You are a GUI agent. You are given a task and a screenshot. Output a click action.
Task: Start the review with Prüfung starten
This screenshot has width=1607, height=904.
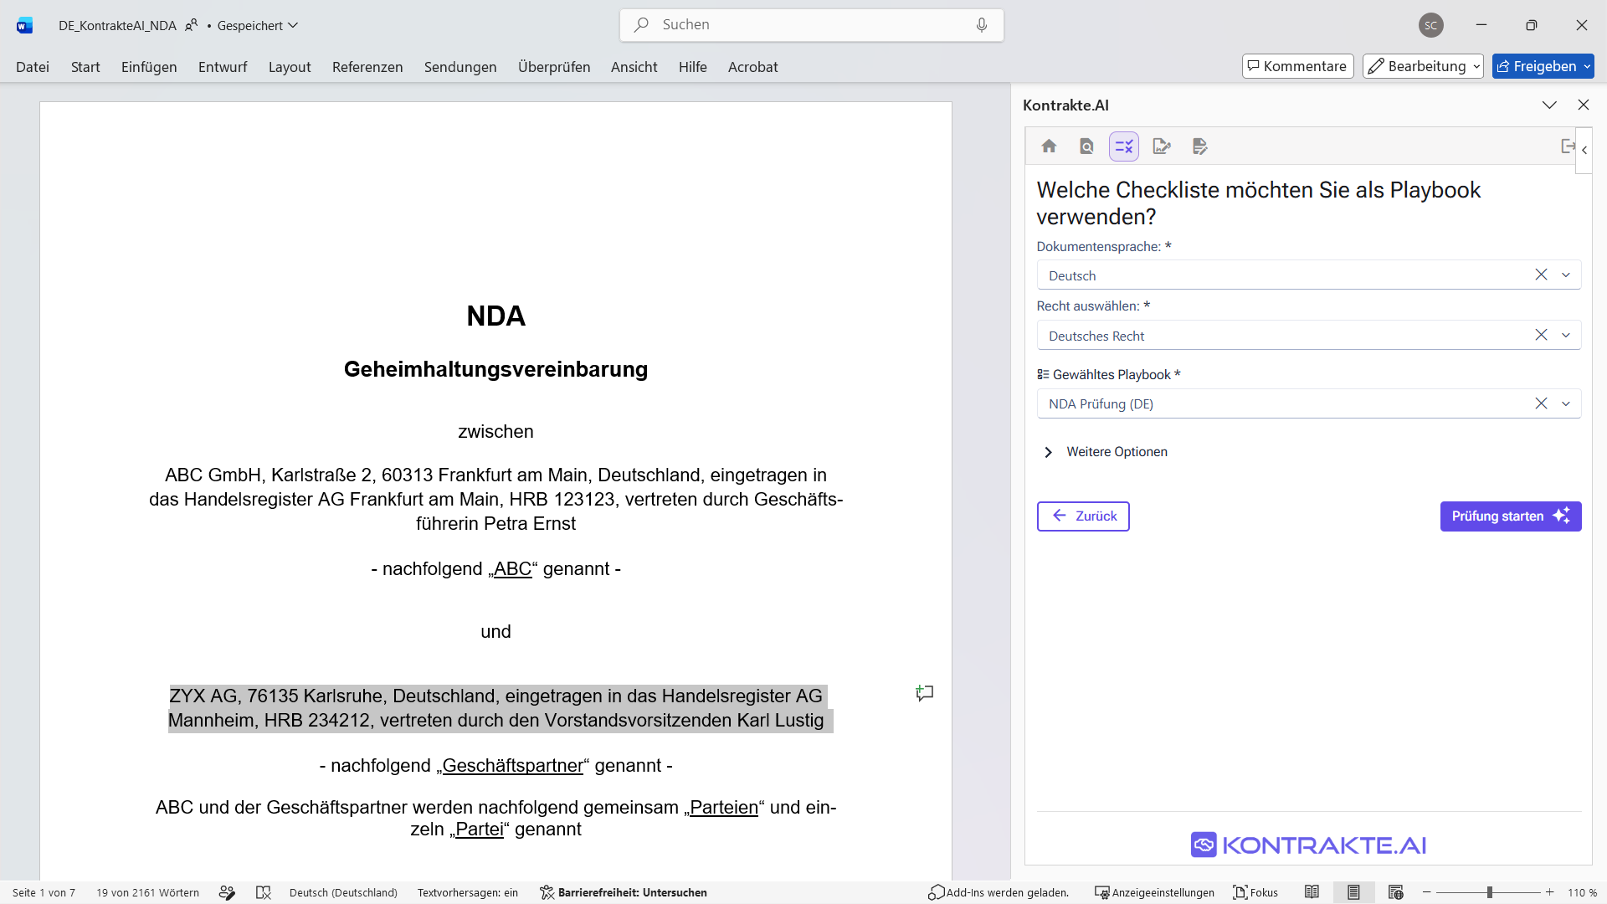1511,516
